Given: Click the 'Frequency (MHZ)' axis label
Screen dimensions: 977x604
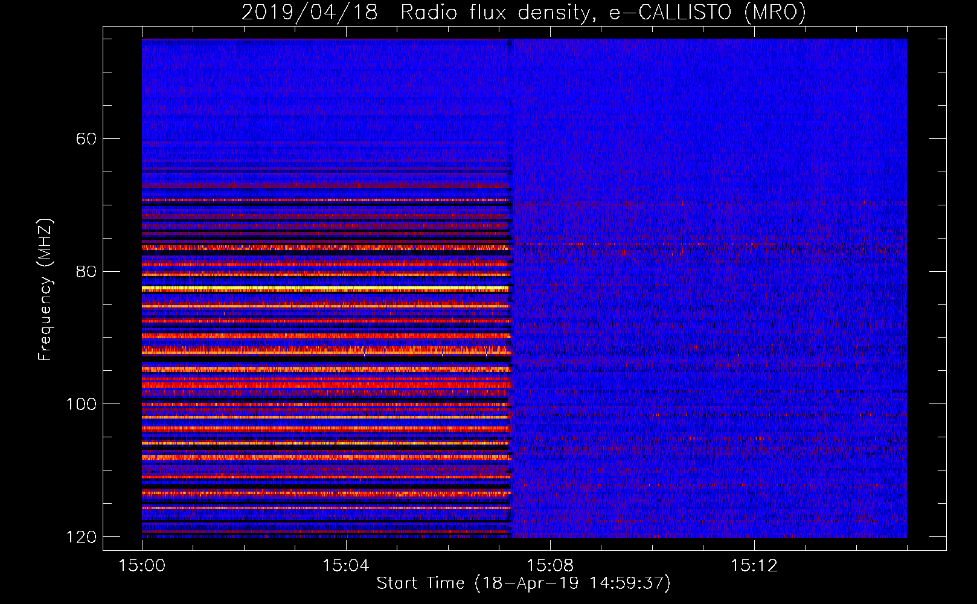Looking at the screenshot, I should (45, 290).
